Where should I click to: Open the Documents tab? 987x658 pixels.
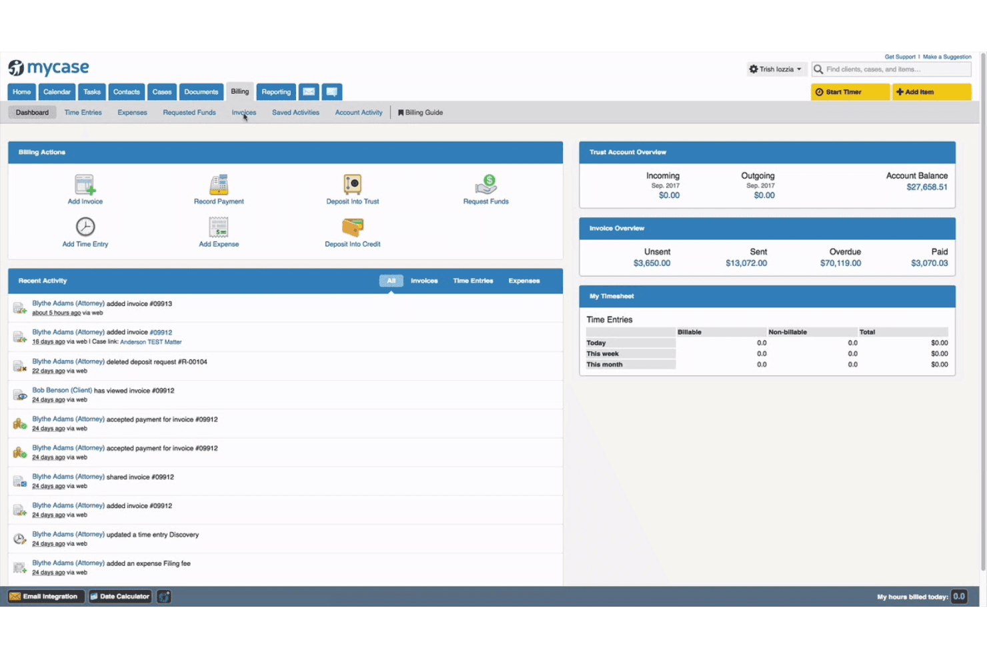tap(201, 92)
